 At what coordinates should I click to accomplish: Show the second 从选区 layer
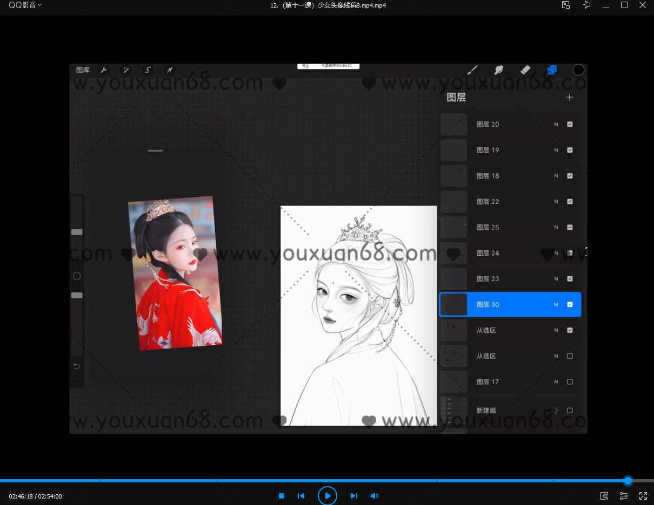[x=570, y=356]
